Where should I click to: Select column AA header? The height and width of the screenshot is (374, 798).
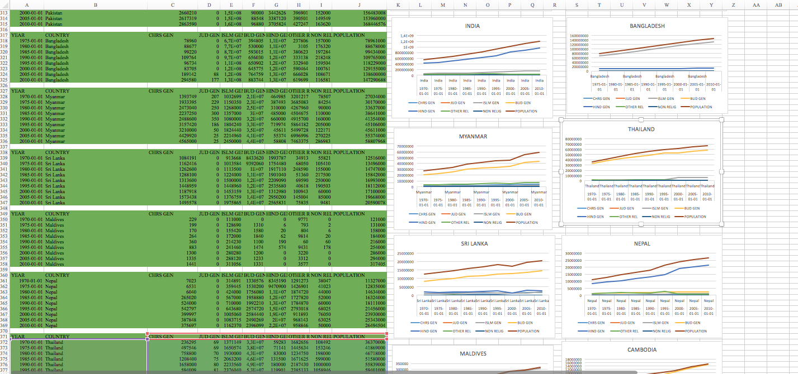pos(755,4)
